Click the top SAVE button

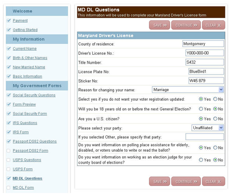(x=159, y=25)
